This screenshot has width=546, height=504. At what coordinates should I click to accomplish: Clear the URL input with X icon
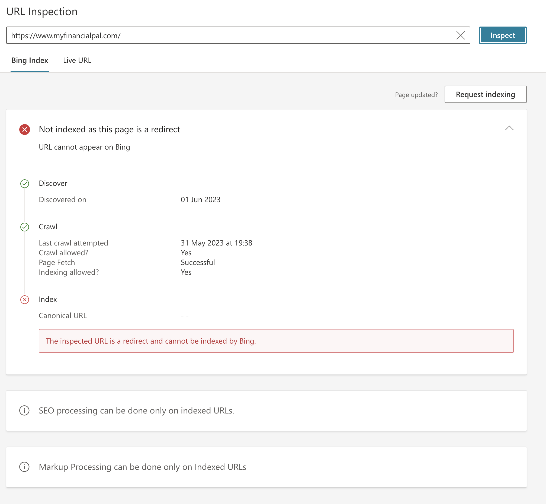(x=460, y=35)
